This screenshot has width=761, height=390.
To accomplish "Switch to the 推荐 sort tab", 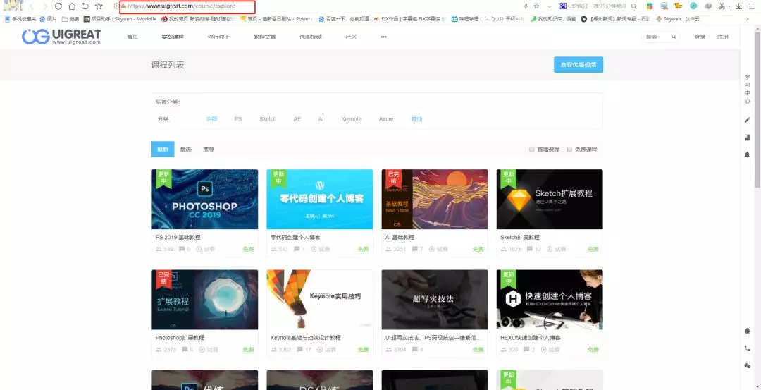I will [x=209, y=149].
